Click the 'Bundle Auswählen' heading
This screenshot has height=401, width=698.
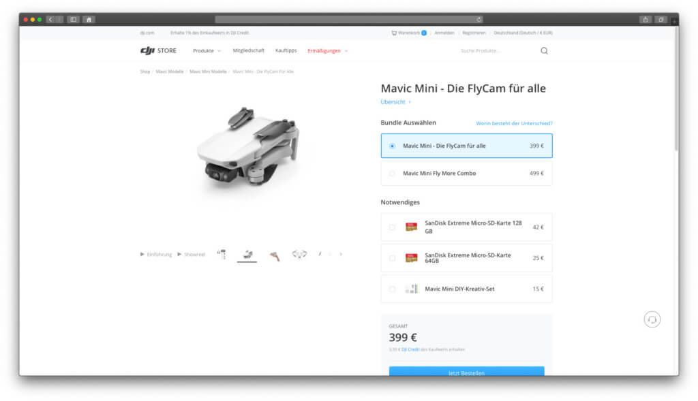pyautogui.click(x=408, y=123)
